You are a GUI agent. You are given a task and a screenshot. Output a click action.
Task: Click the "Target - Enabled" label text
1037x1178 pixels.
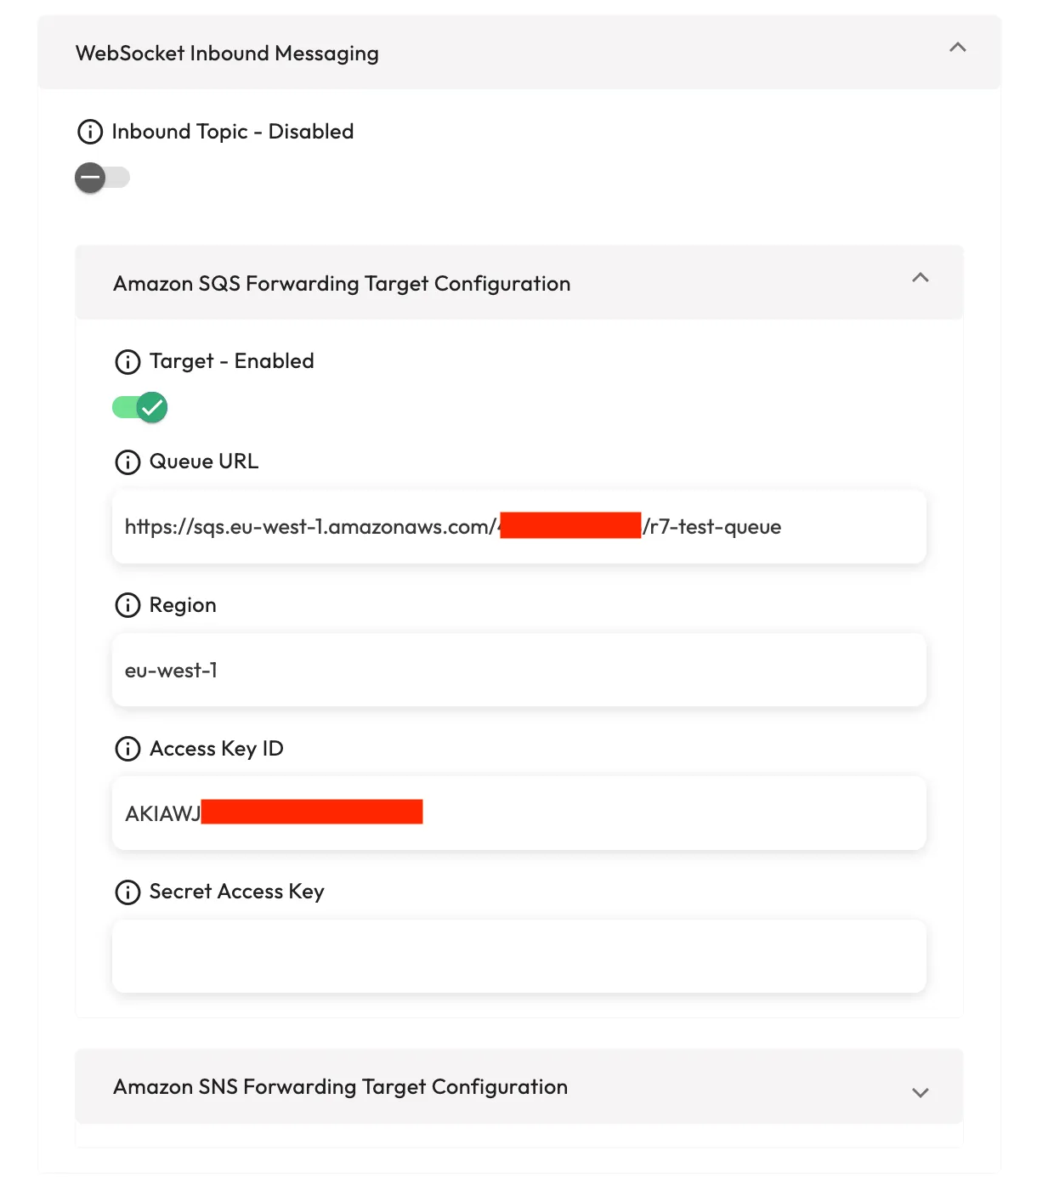[x=231, y=361]
